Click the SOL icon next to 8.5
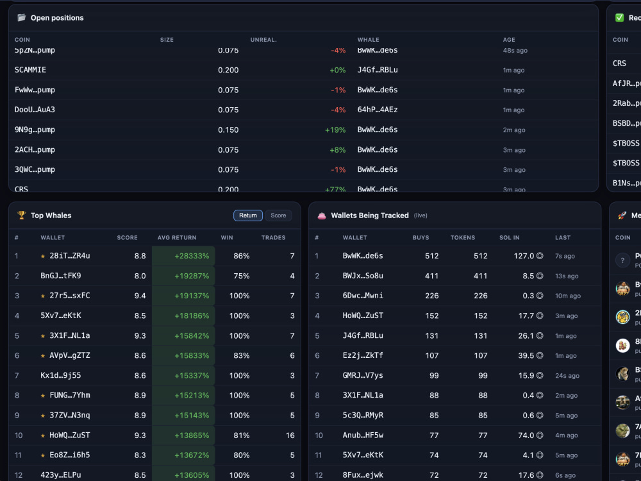Image resolution: width=641 pixels, height=481 pixels. [x=540, y=276]
